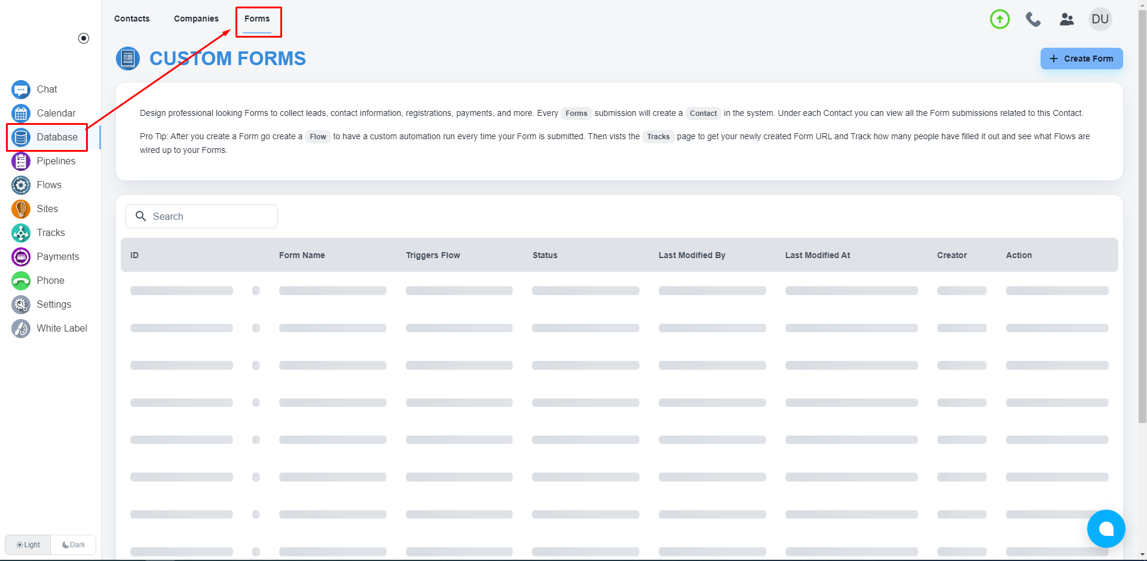Image resolution: width=1147 pixels, height=561 pixels.
Task: Open the DU user avatar menu
Action: point(1100,19)
